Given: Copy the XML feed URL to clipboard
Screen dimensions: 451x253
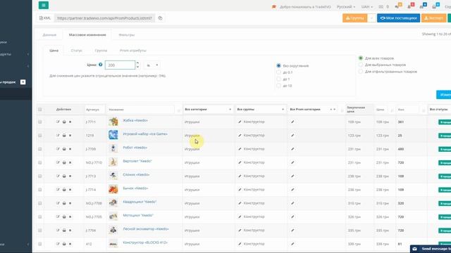Looking at the screenshot, I should pos(160,18).
